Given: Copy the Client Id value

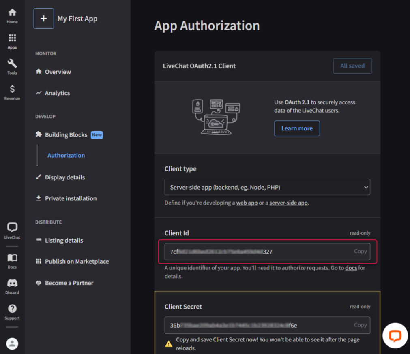Looking at the screenshot, I should point(360,251).
